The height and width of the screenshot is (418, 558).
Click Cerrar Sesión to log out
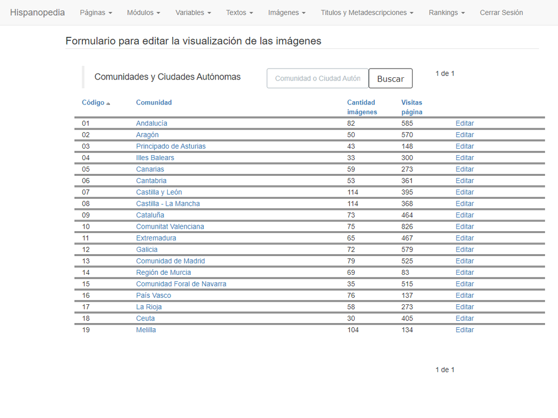click(x=501, y=13)
